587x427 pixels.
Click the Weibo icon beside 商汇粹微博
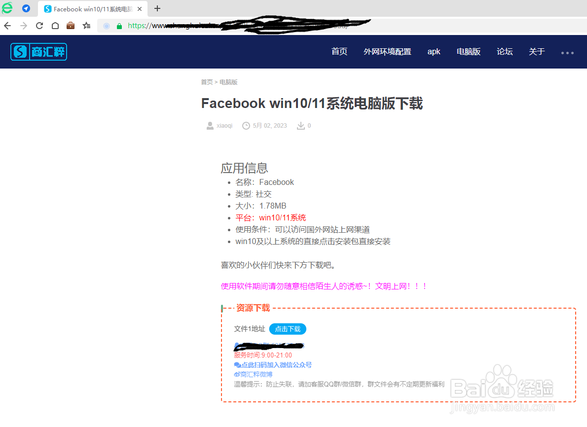pos(237,374)
